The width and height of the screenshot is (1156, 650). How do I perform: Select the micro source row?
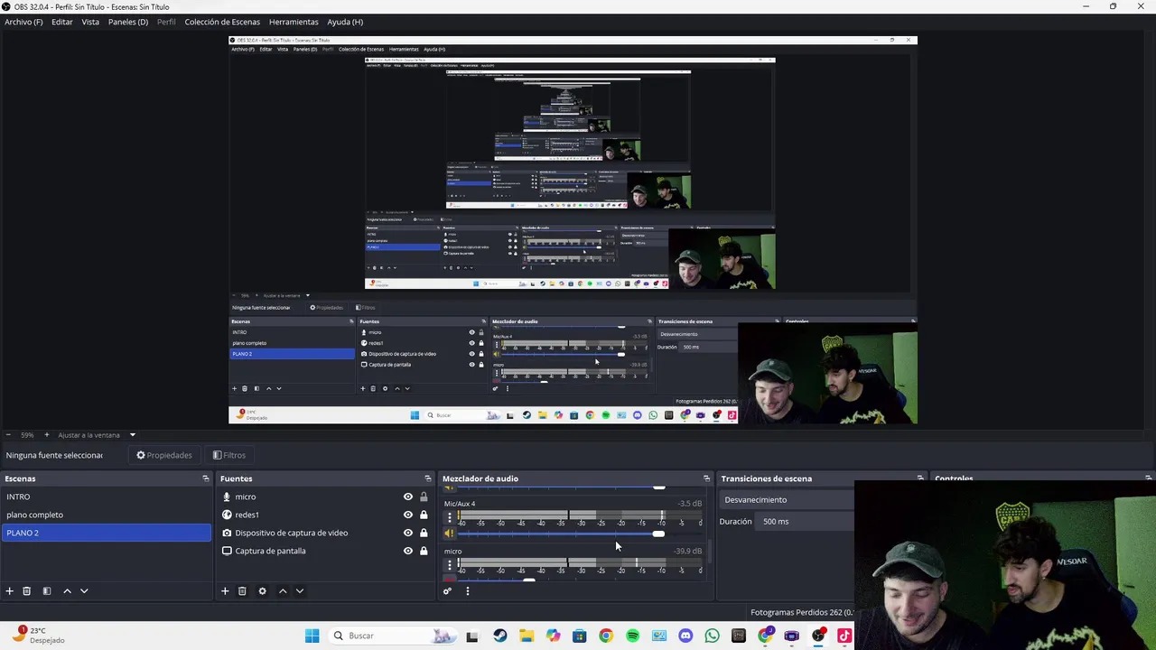(325, 497)
